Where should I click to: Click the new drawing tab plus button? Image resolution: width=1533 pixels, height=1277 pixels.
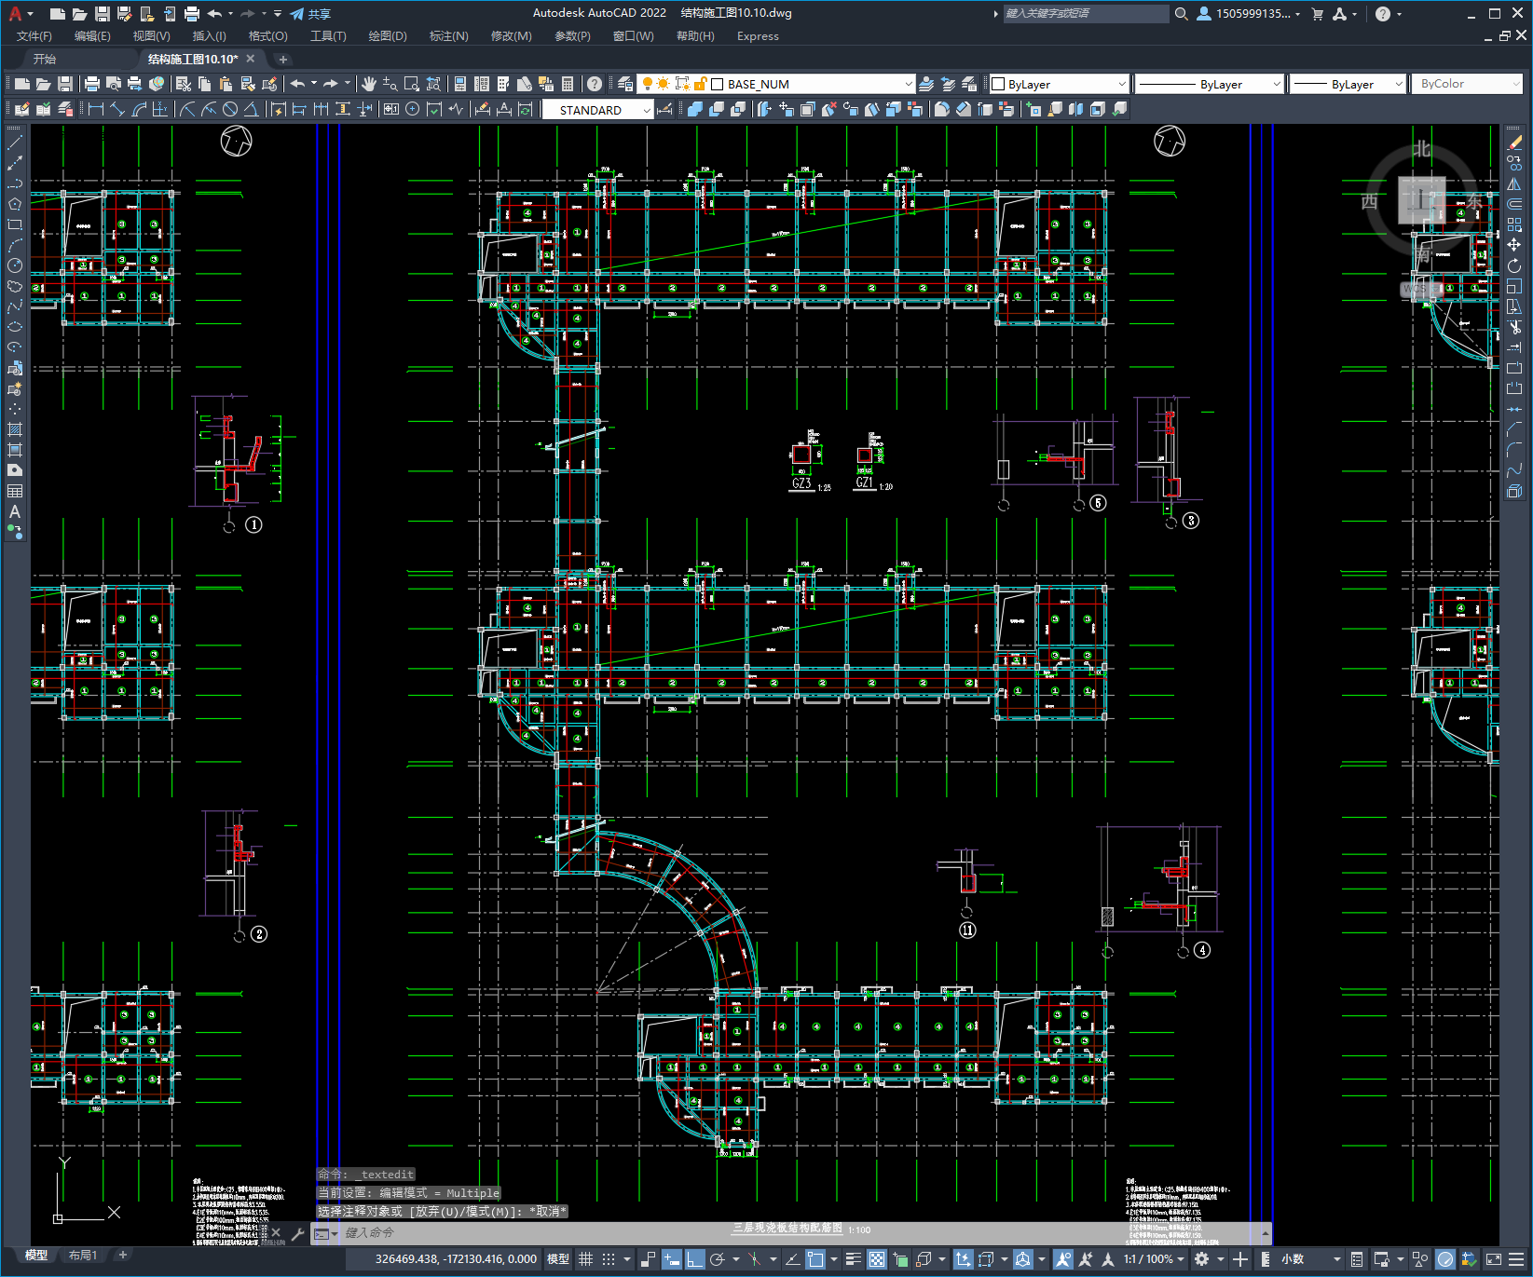pyautogui.click(x=283, y=59)
